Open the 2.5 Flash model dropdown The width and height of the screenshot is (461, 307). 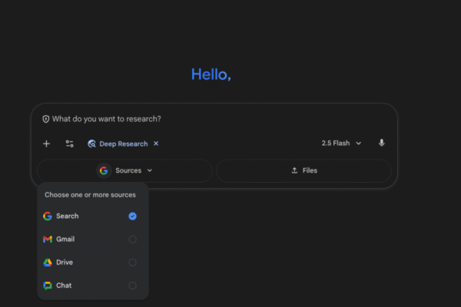340,144
